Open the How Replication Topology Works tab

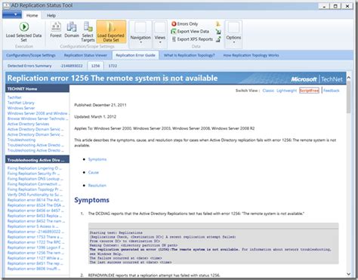point(251,55)
